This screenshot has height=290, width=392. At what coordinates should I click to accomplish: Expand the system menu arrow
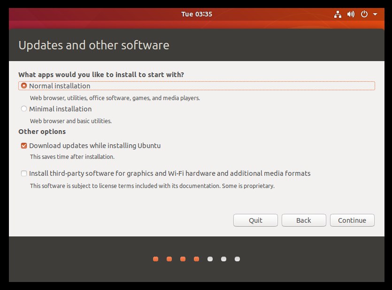(375, 14)
